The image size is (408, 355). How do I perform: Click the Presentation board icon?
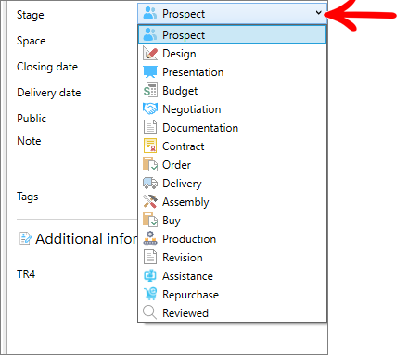pyautogui.click(x=150, y=72)
